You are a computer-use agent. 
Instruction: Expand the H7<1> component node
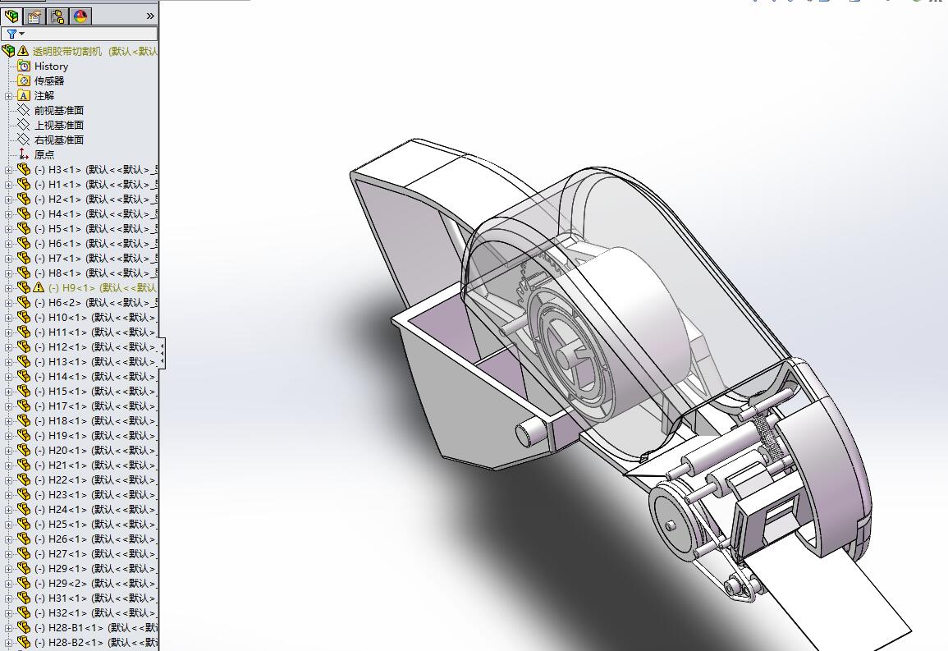tap(8, 259)
